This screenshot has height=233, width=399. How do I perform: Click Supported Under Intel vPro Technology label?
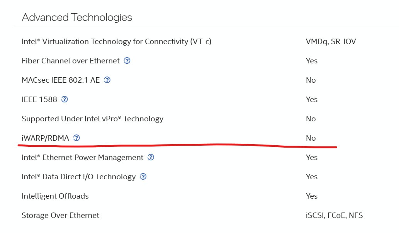click(x=93, y=119)
